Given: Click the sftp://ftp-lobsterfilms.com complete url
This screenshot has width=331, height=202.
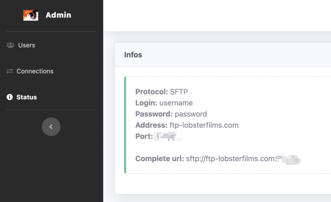Looking at the screenshot, I should [230, 159].
